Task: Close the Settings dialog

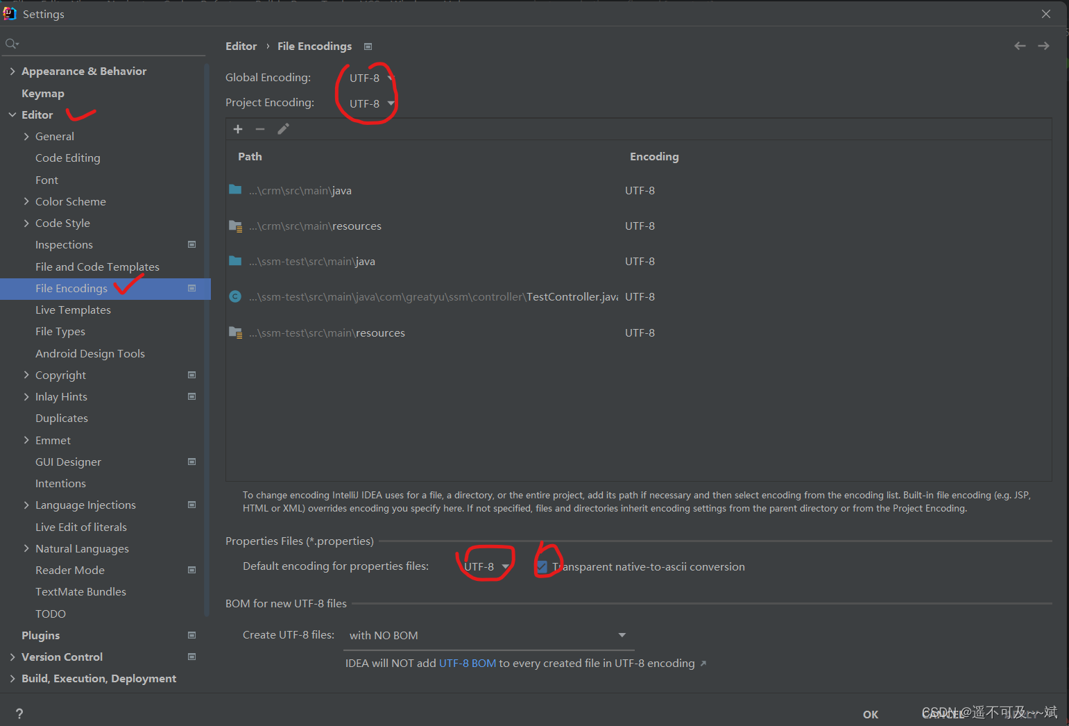Action: (x=1046, y=14)
